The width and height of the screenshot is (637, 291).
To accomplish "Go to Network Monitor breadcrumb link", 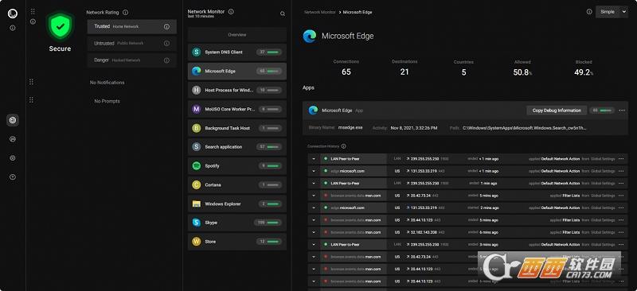I will coord(320,12).
